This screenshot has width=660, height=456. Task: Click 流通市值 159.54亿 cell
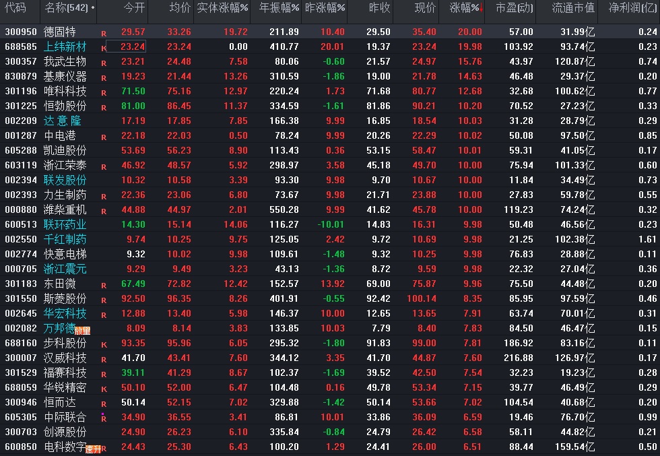coord(574,447)
